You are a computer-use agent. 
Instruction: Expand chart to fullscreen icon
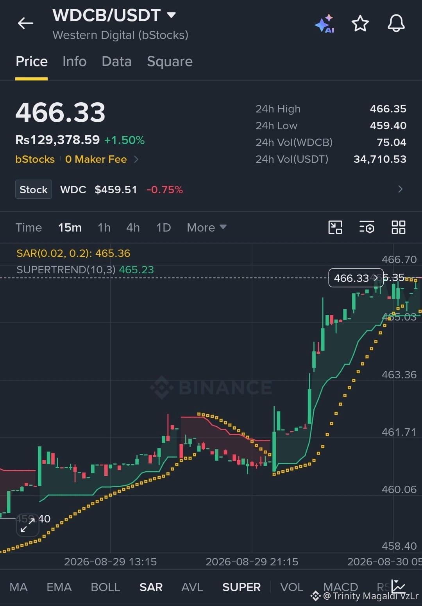27,525
